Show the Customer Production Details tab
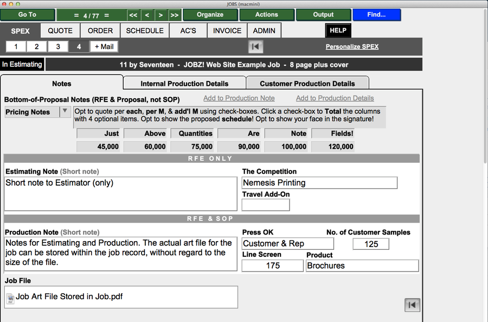The width and height of the screenshot is (488, 322). click(x=307, y=84)
